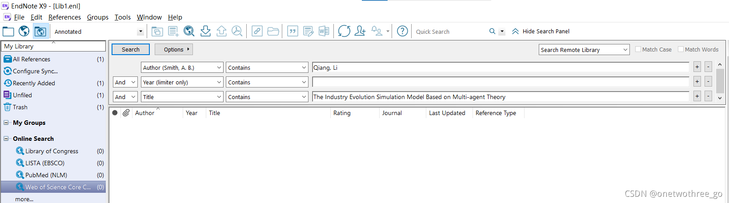Click Activity Feed bell icon
This screenshot has height=203, width=729.
point(377,31)
